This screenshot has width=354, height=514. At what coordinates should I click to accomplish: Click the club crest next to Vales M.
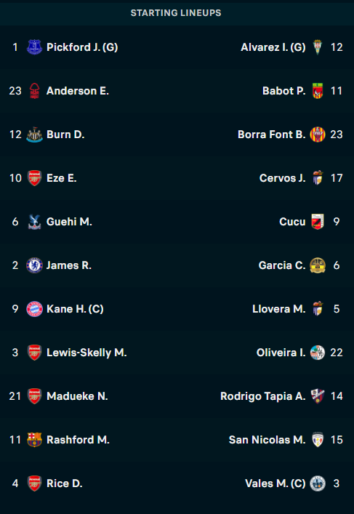click(x=318, y=483)
